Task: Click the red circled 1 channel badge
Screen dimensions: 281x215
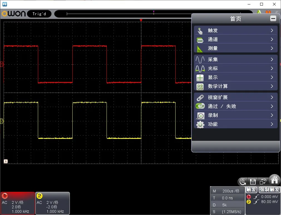Action: (x=5, y=196)
